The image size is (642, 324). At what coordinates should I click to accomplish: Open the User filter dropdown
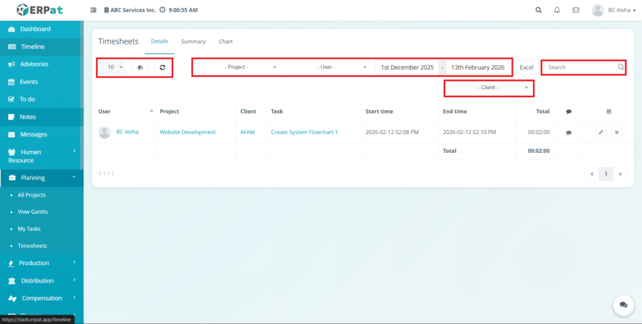point(330,67)
